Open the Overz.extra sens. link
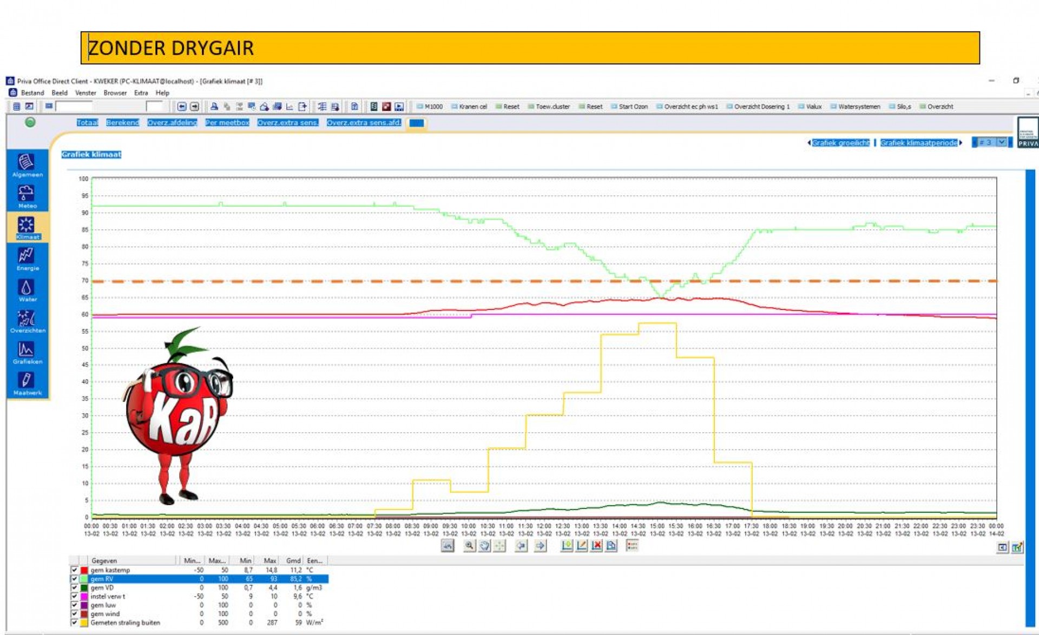Viewport: 1039px width, 635px height. pos(288,123)
